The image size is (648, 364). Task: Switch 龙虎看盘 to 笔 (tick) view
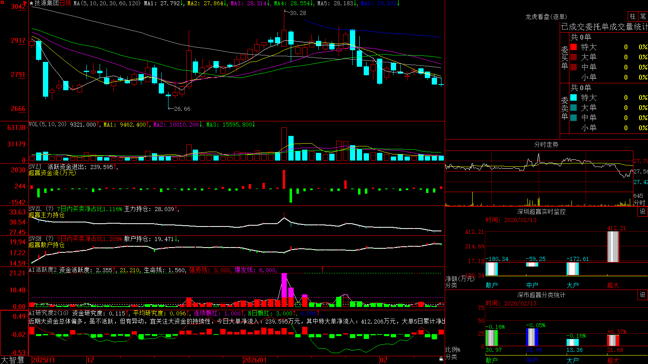click(643, 16)
